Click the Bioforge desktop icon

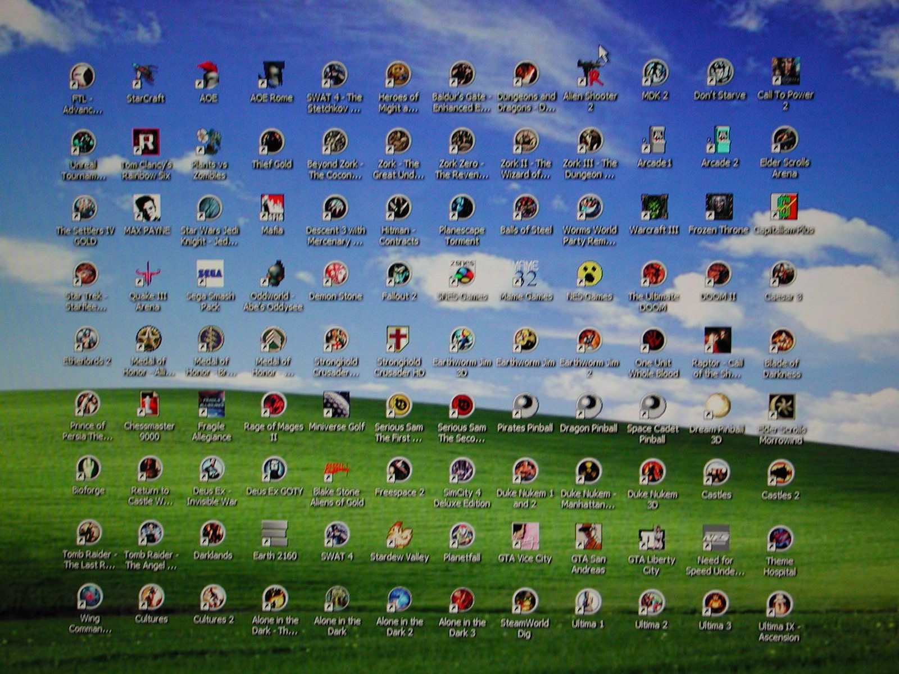coord(88,468)
